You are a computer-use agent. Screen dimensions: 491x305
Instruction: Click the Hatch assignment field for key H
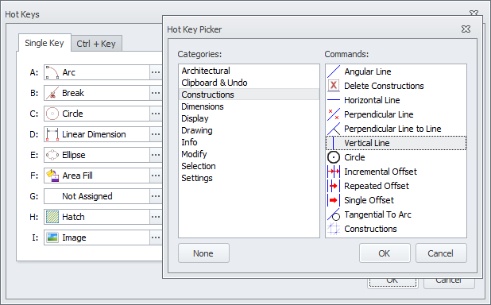click(x=97, y=217)
